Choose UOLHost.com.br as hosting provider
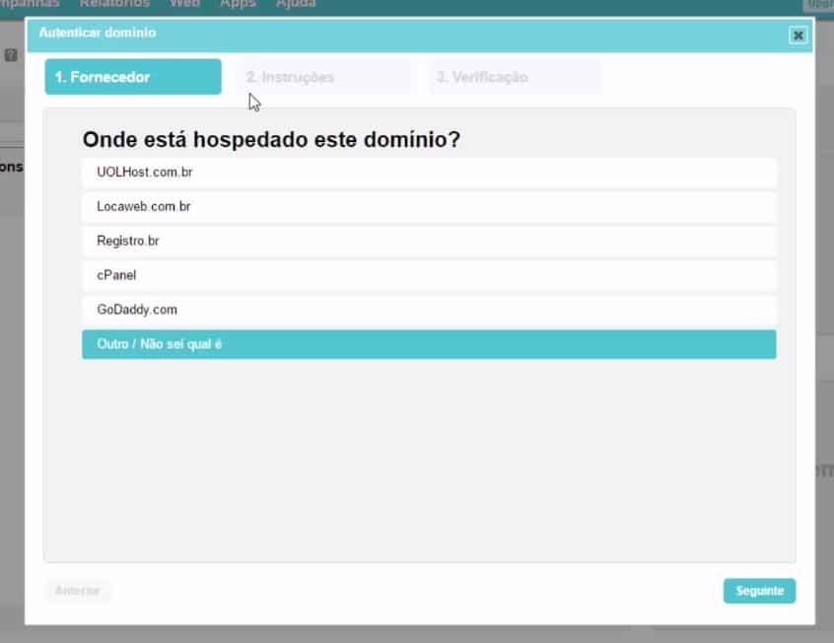Image resolution: width=834 pixels, height=643 pixels. 429,173
